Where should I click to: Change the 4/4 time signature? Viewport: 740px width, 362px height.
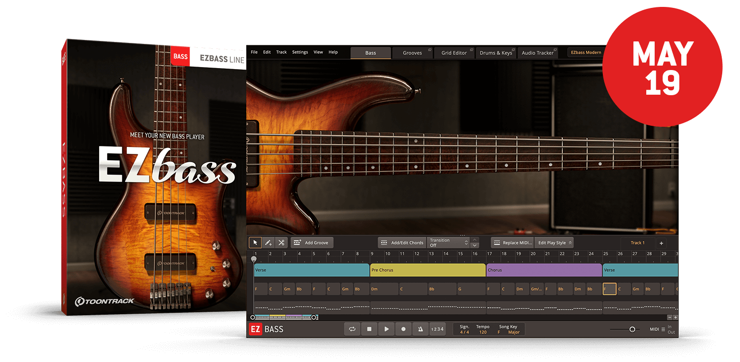(x=464, y=332)
